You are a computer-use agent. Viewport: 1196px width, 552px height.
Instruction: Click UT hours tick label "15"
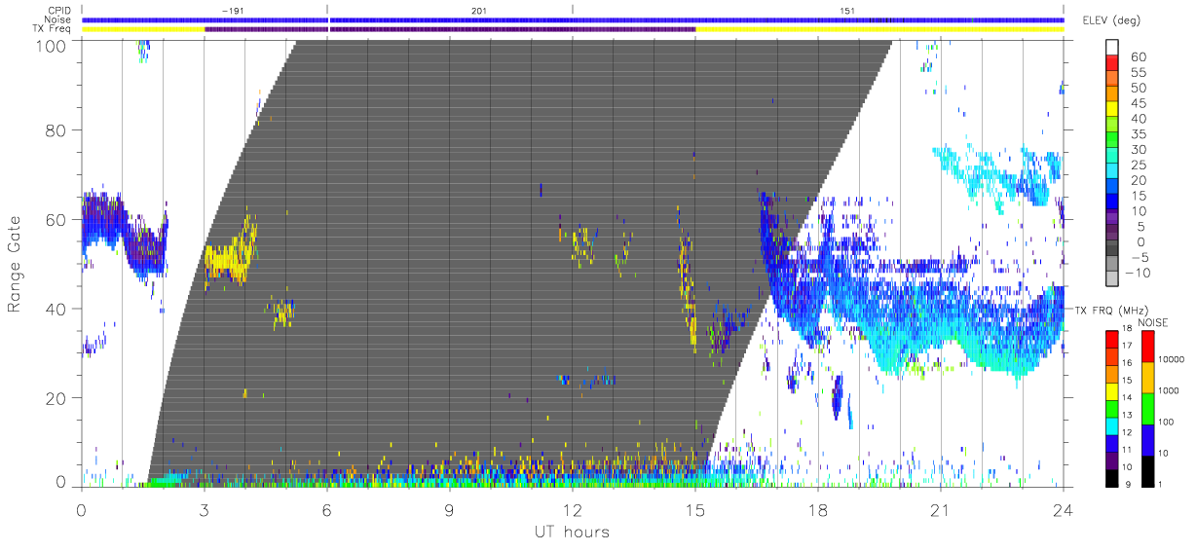point(694,509)
